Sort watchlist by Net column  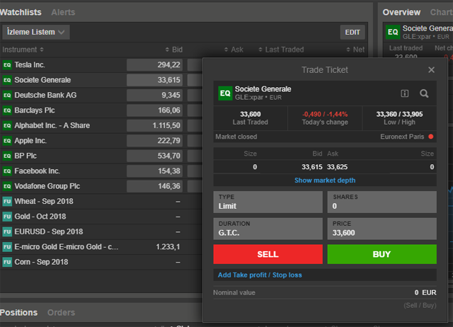point(355,50)
